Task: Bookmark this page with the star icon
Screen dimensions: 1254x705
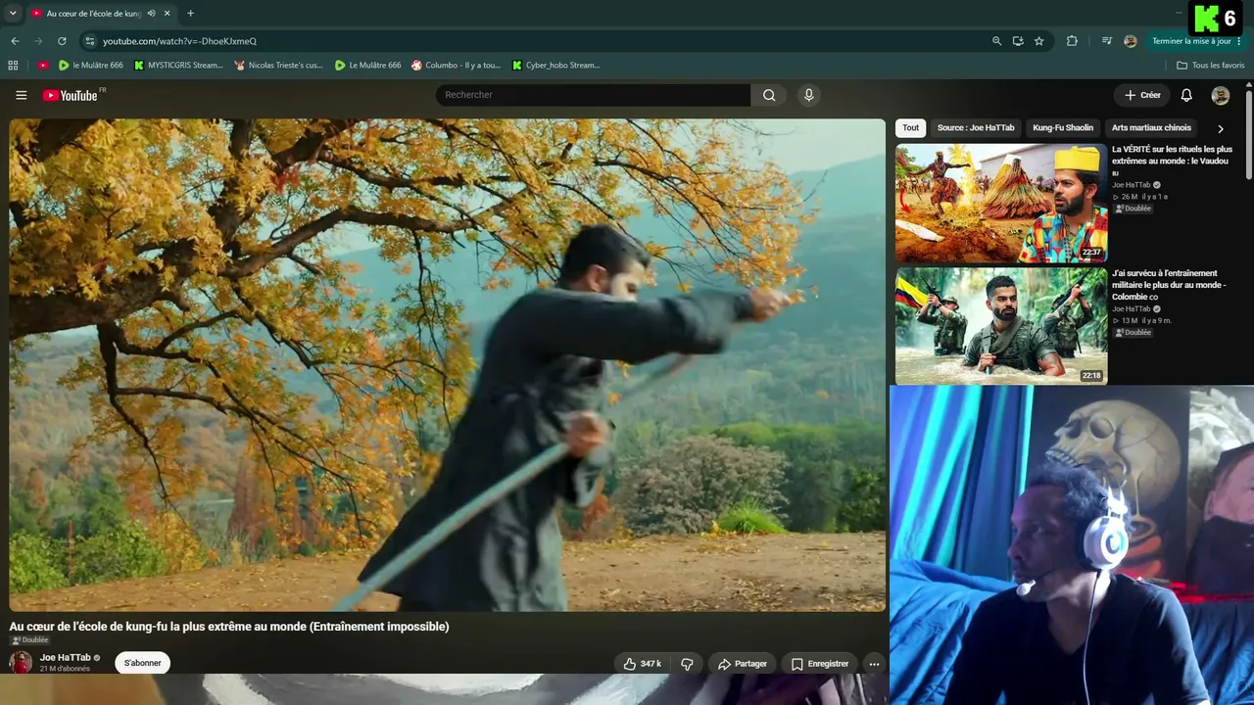Action: [x=1039, y=41]
